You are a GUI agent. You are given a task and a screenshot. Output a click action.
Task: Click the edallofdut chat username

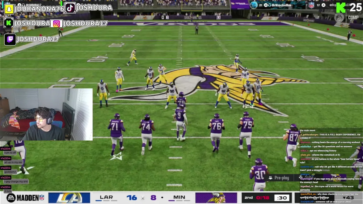(x=306, y=146)
